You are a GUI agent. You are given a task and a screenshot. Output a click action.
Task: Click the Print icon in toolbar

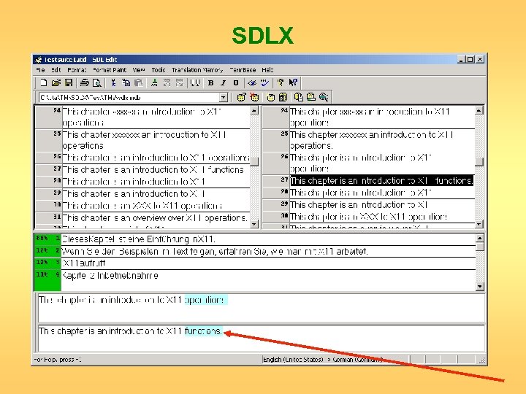pos(84,82)
